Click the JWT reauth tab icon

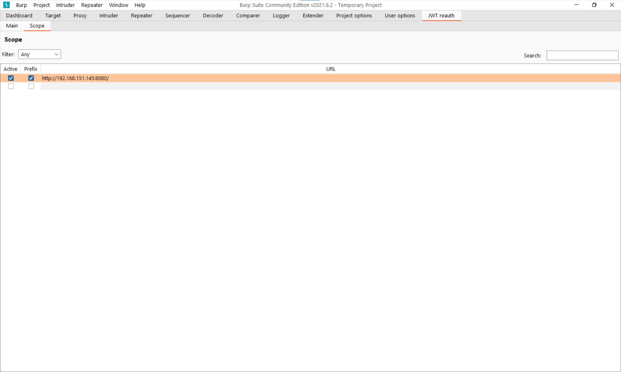[441, 16]
